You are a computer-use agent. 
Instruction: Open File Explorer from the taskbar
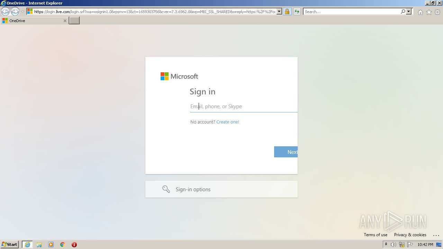tap(39, 245)
